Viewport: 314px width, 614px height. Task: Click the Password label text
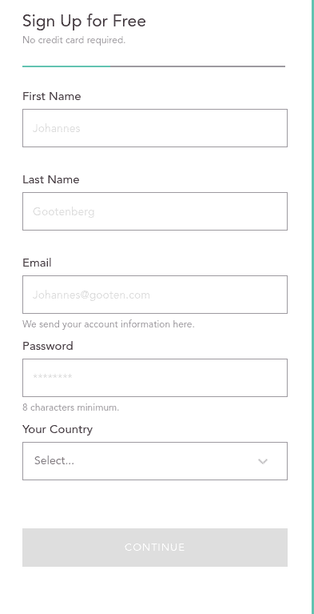click(48, 346)
